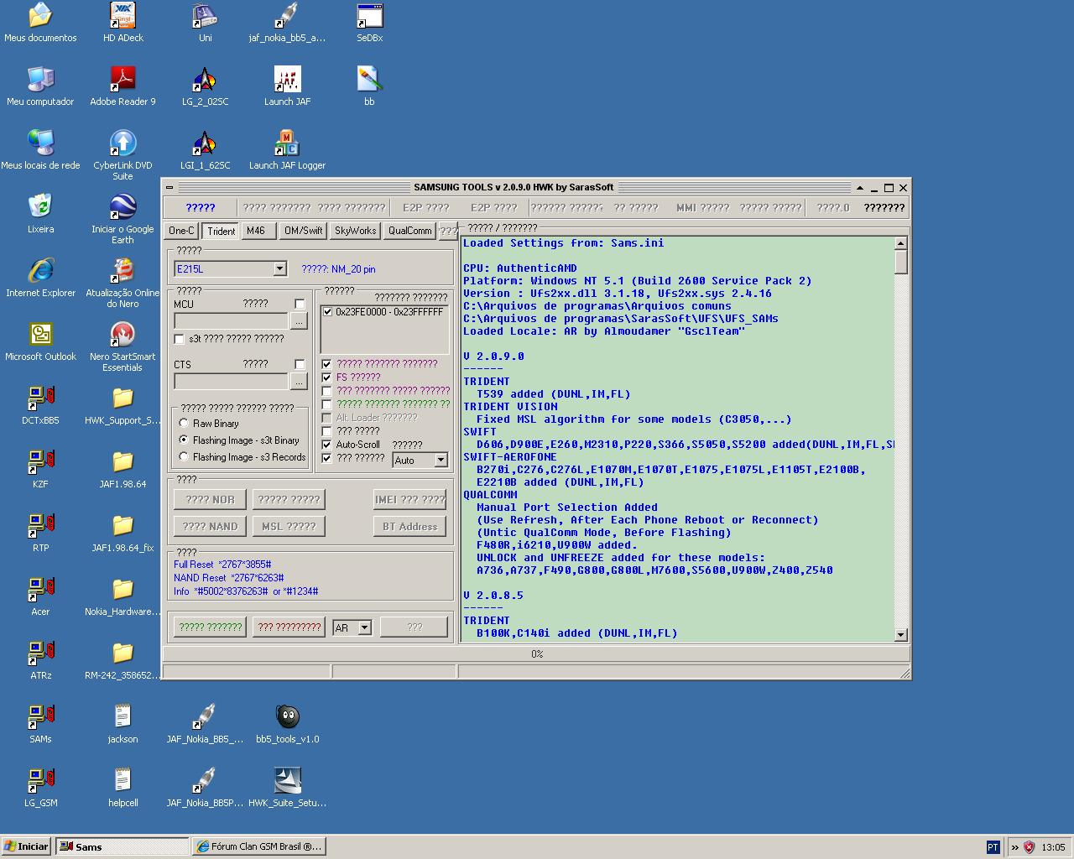Open Nero StartSmart Essentials icon

point(123,336)
